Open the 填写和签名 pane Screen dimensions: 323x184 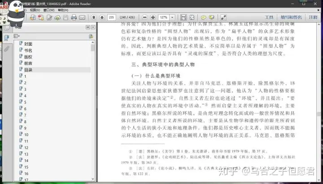tap(291, 17)
